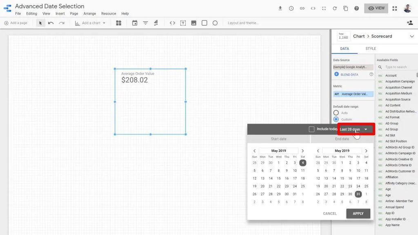The height and width of the screenshot is (235, 418).
Task: Open the Add a chart dropdown
Action: pyautogui.click(x=90, y=23)
